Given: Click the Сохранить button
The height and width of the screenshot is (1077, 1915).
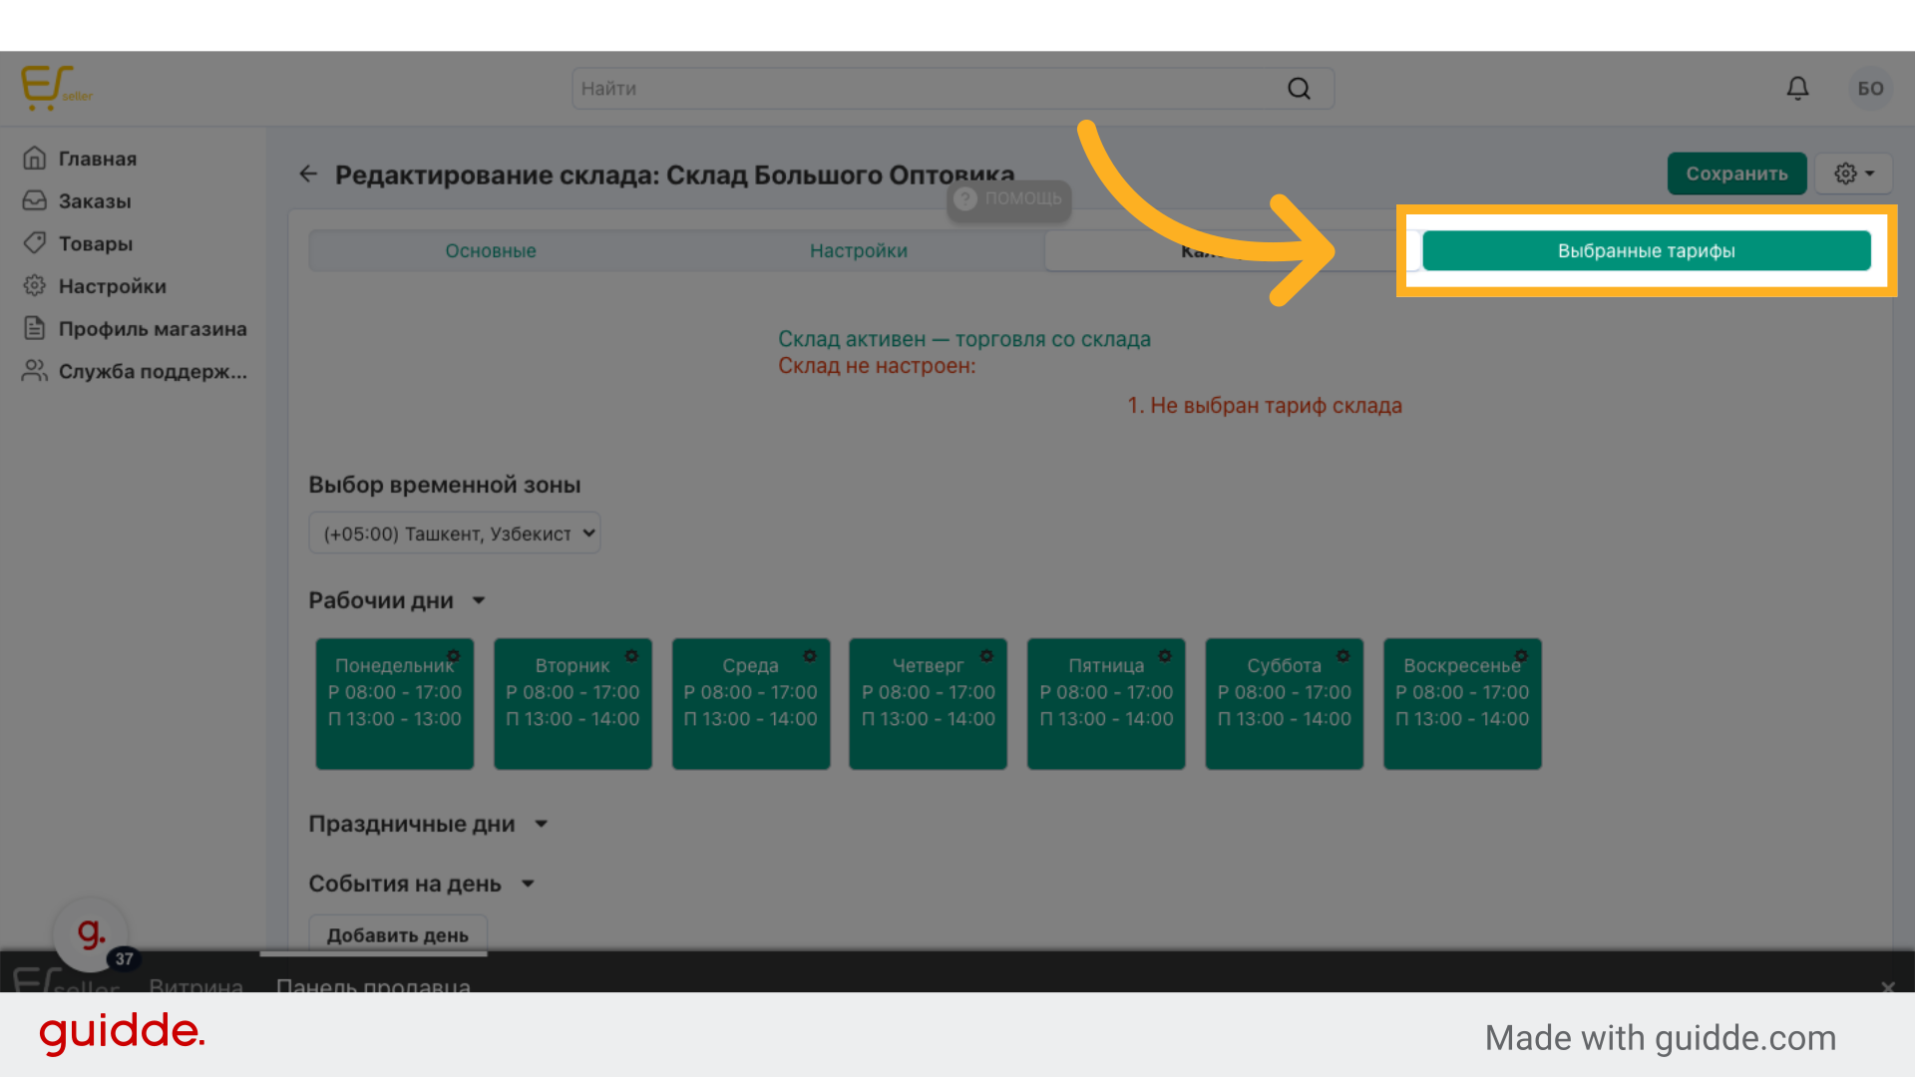Looking at the screenshot, I should coord(1736,174).
